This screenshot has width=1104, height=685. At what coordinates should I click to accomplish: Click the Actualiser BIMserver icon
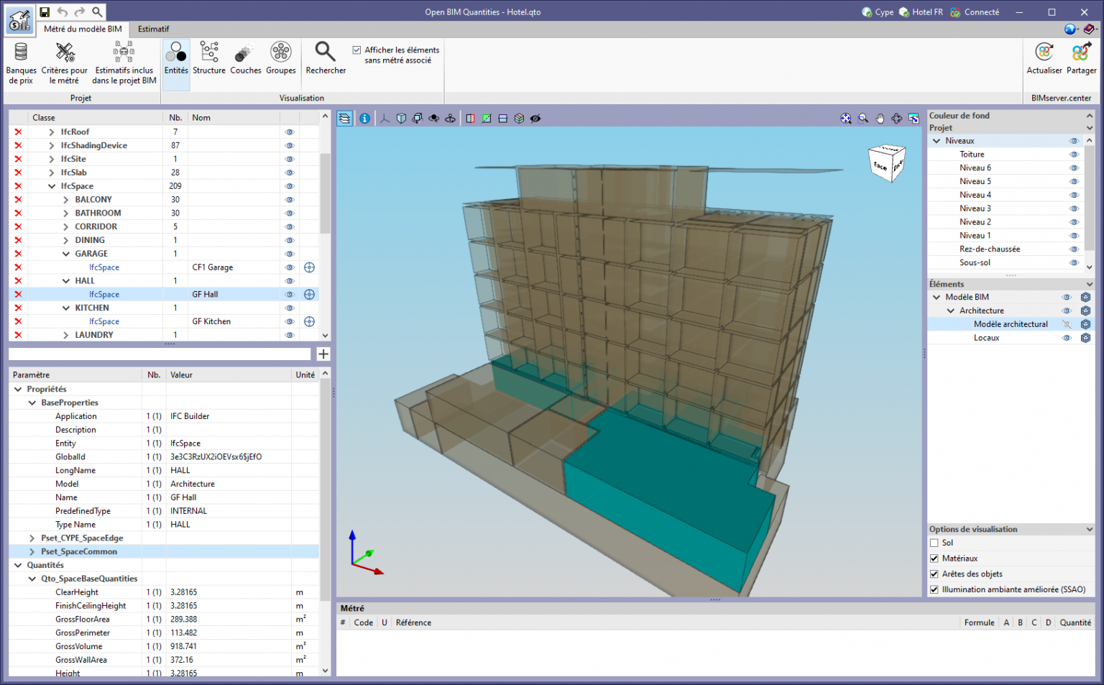pos(1044,59)
